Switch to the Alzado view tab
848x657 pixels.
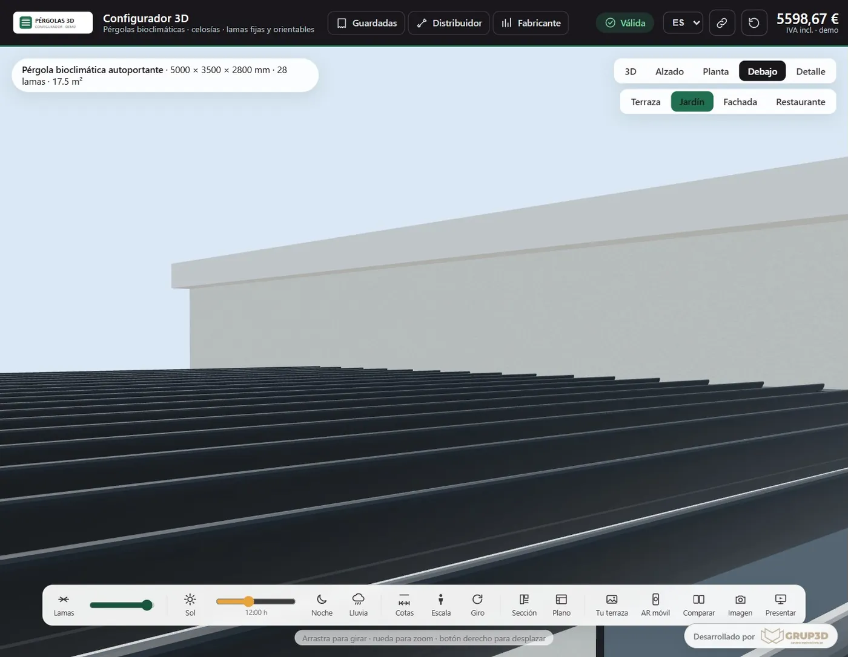[669, 71]
